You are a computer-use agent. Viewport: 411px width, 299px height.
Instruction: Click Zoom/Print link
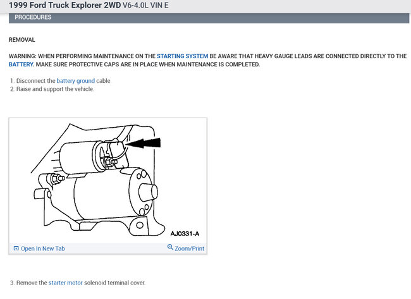click(189, 248)
